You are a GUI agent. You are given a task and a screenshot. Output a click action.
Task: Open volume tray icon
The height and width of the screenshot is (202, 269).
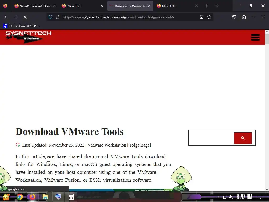(231, 197)
